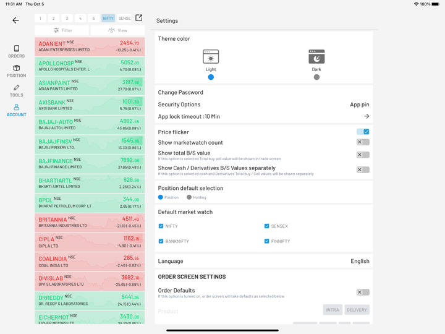
Task: Open the Position section
Action: (17, 71)
